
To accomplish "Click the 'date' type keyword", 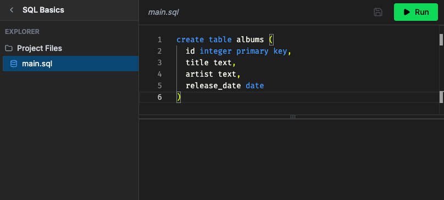I will click(255, 85).
